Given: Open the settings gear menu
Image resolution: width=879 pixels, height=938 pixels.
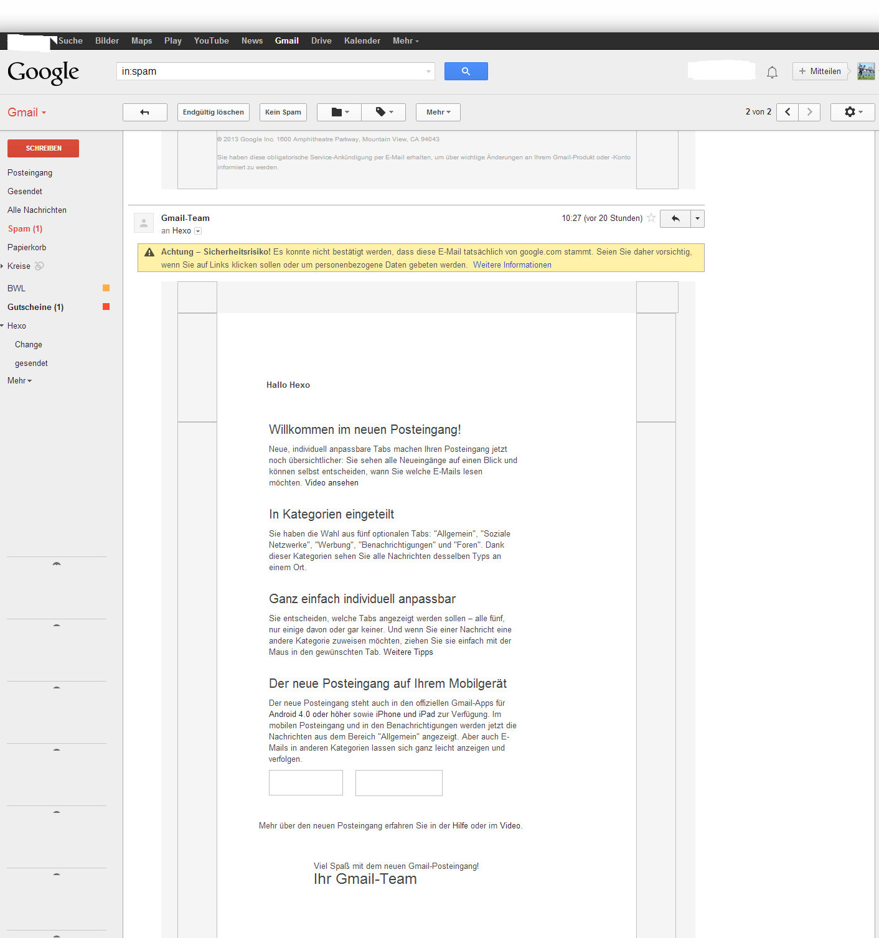Looking at the screenshot, I should pos(853,112).
